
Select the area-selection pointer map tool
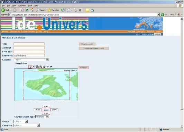(x=30, y=67)
